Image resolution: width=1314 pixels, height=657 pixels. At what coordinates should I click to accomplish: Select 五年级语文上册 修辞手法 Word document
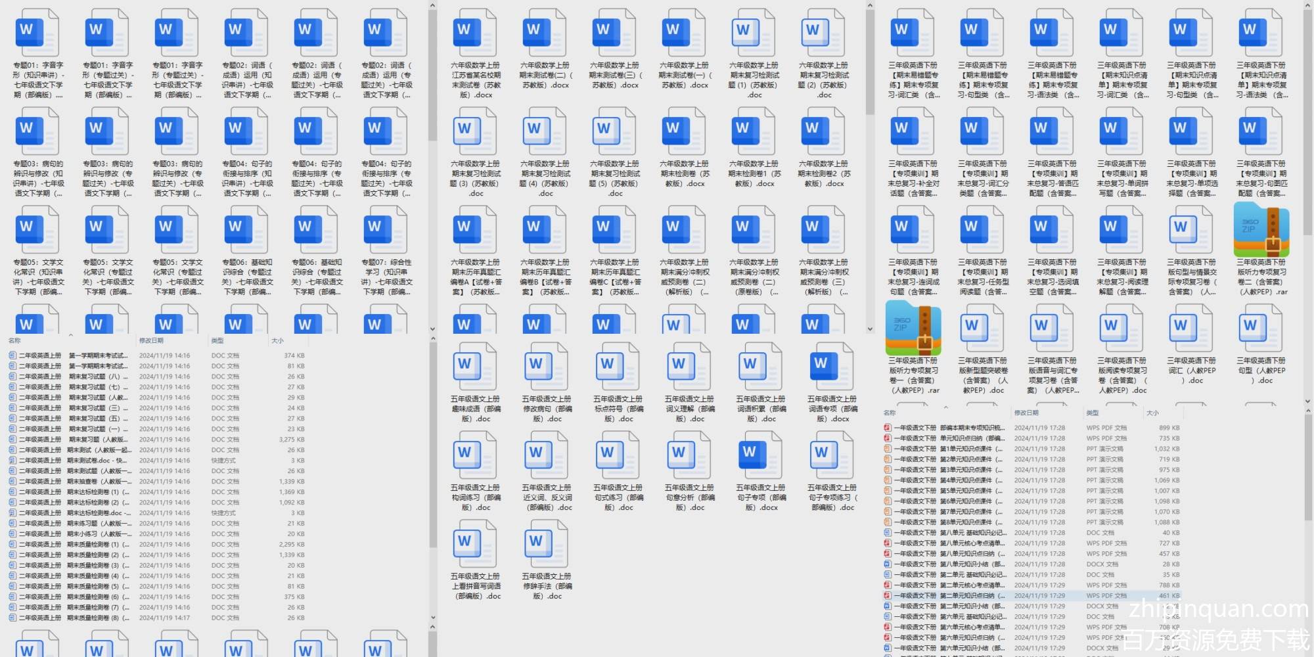point(547,545)
